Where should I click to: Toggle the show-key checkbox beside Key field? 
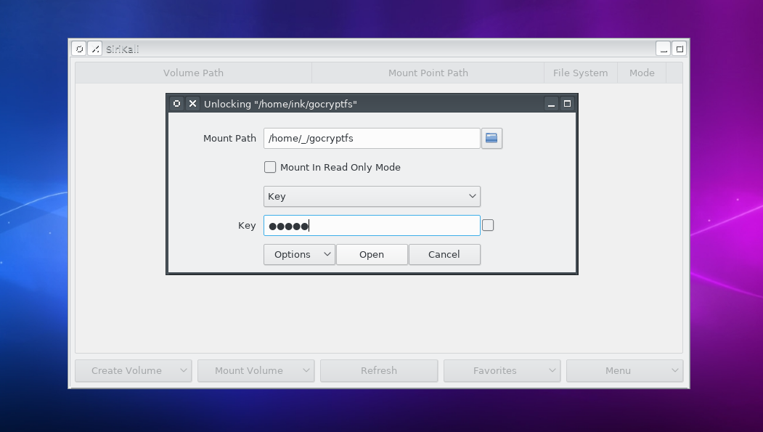(488, 225)
